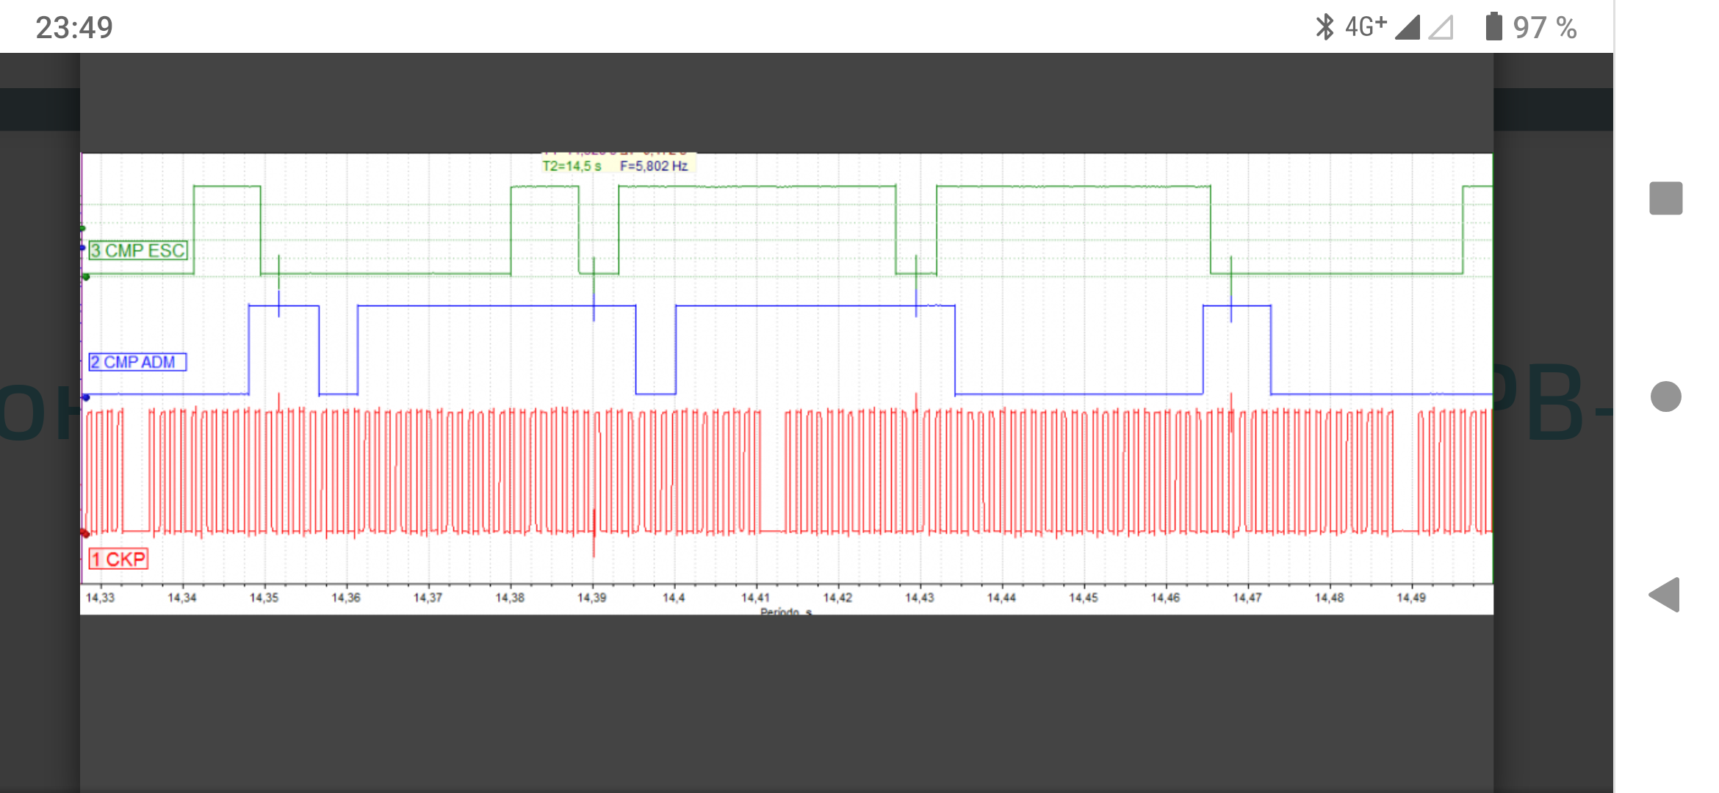Tap the 14,4 time axis label
Image resolution: width=1719 pixels, height=793 pixels.
click(x=673, y=598)
